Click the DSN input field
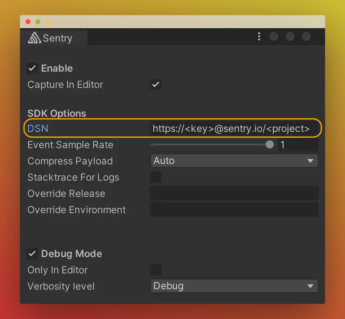345x319 pixels. (233, 128)
